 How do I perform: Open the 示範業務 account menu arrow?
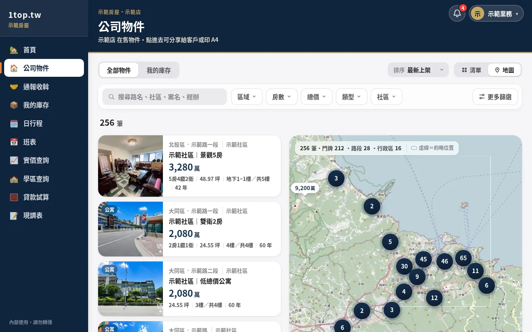click(517, 14)
